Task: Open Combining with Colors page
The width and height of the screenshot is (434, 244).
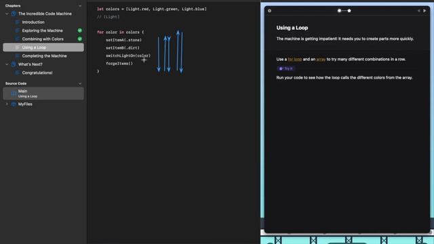Action: 43,39
